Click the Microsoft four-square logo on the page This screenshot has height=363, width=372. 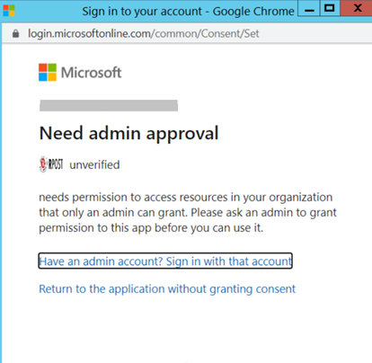point(48,72)
